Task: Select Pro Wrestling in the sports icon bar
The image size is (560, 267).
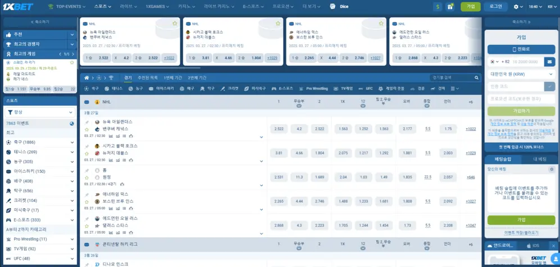Action: click(x=313, y=89)
